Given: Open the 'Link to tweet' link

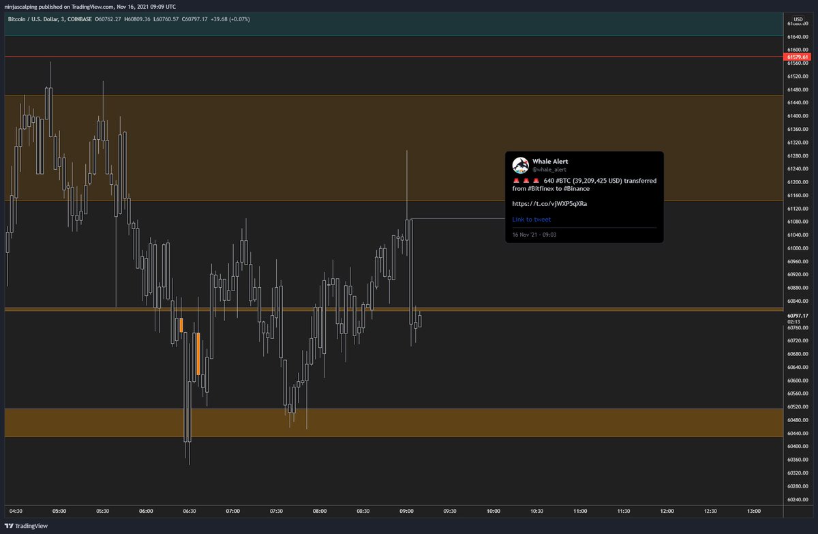Looking at the screenshot, I should pos(532,220).
